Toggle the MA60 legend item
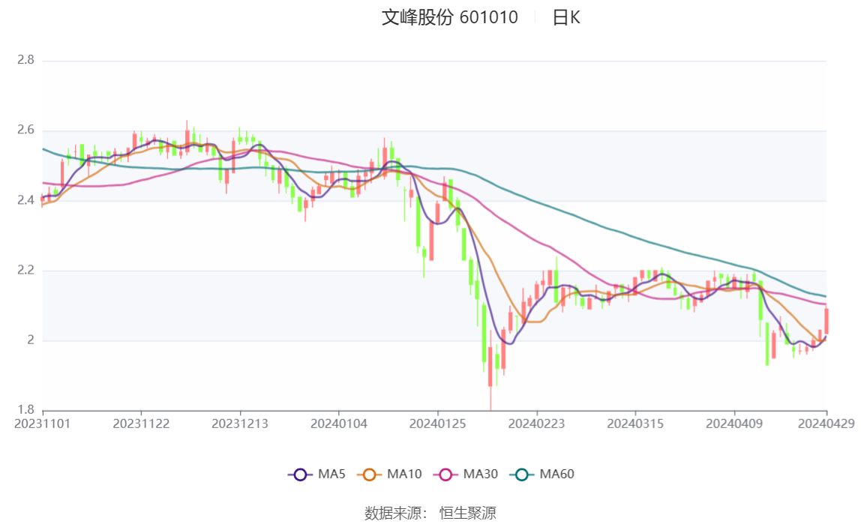 tap(542, 474)
